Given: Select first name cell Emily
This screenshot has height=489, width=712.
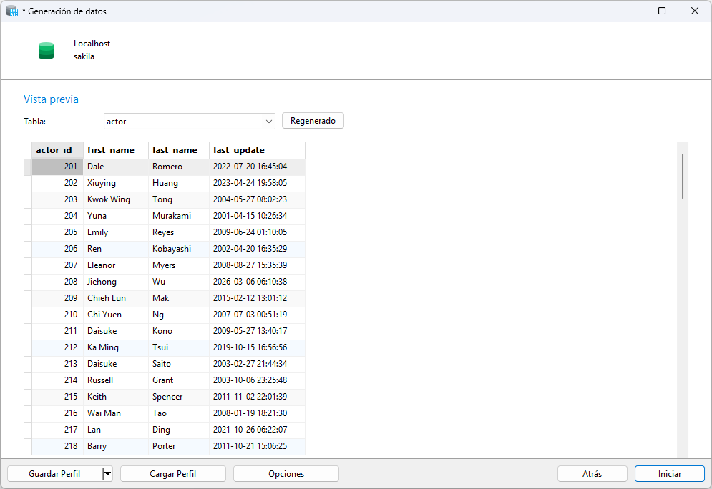Looking at the screenshot, I should [116, 232].
